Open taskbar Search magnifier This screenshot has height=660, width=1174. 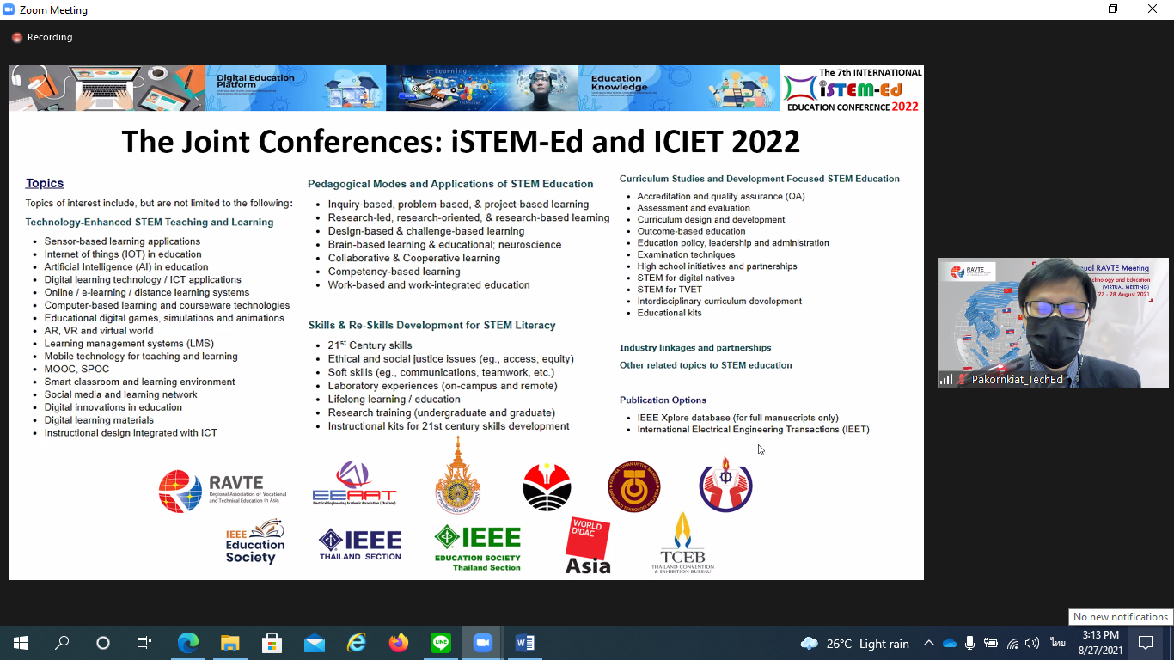[x=62, y=643]
